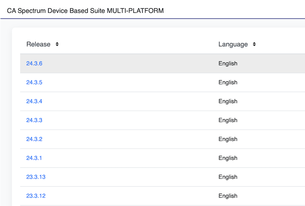
Task: Click the CA Spectrum Device Based Suite title
Action: 85,11
